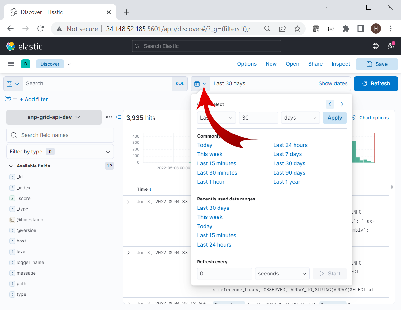Open Chart options with the gear icon
401x310 pixels.
tap(354, 118)
